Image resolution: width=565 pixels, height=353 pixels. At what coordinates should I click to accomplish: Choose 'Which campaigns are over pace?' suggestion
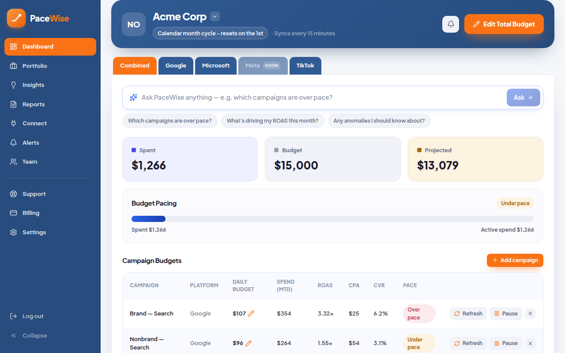tap(170, 121)
